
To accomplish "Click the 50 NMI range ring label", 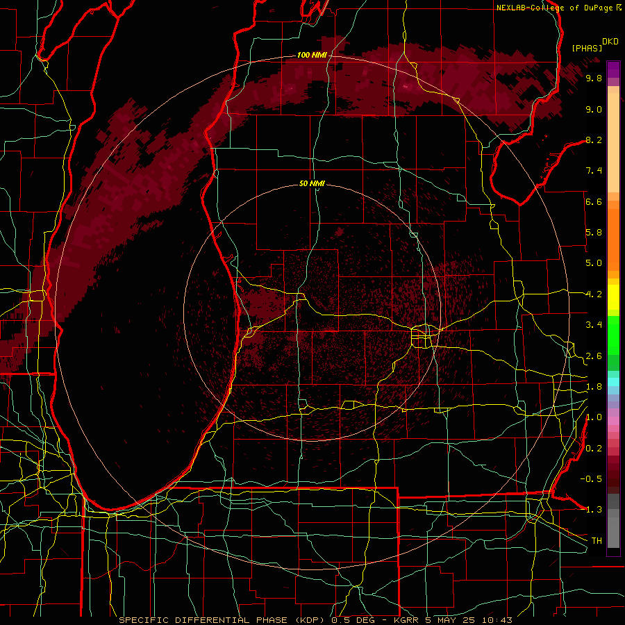I will pyautogui.click(x=312, y=183).
